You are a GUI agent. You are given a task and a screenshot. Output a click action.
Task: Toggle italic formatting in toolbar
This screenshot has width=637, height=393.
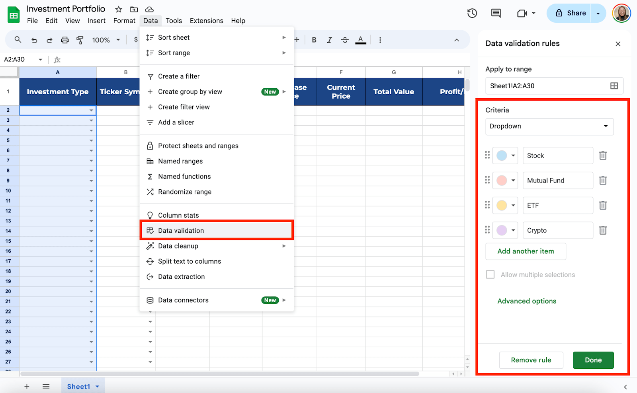(x=329, y=40)
